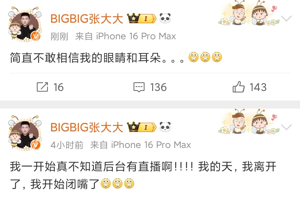Open the first post's profile avatar

tap(25, 24)
